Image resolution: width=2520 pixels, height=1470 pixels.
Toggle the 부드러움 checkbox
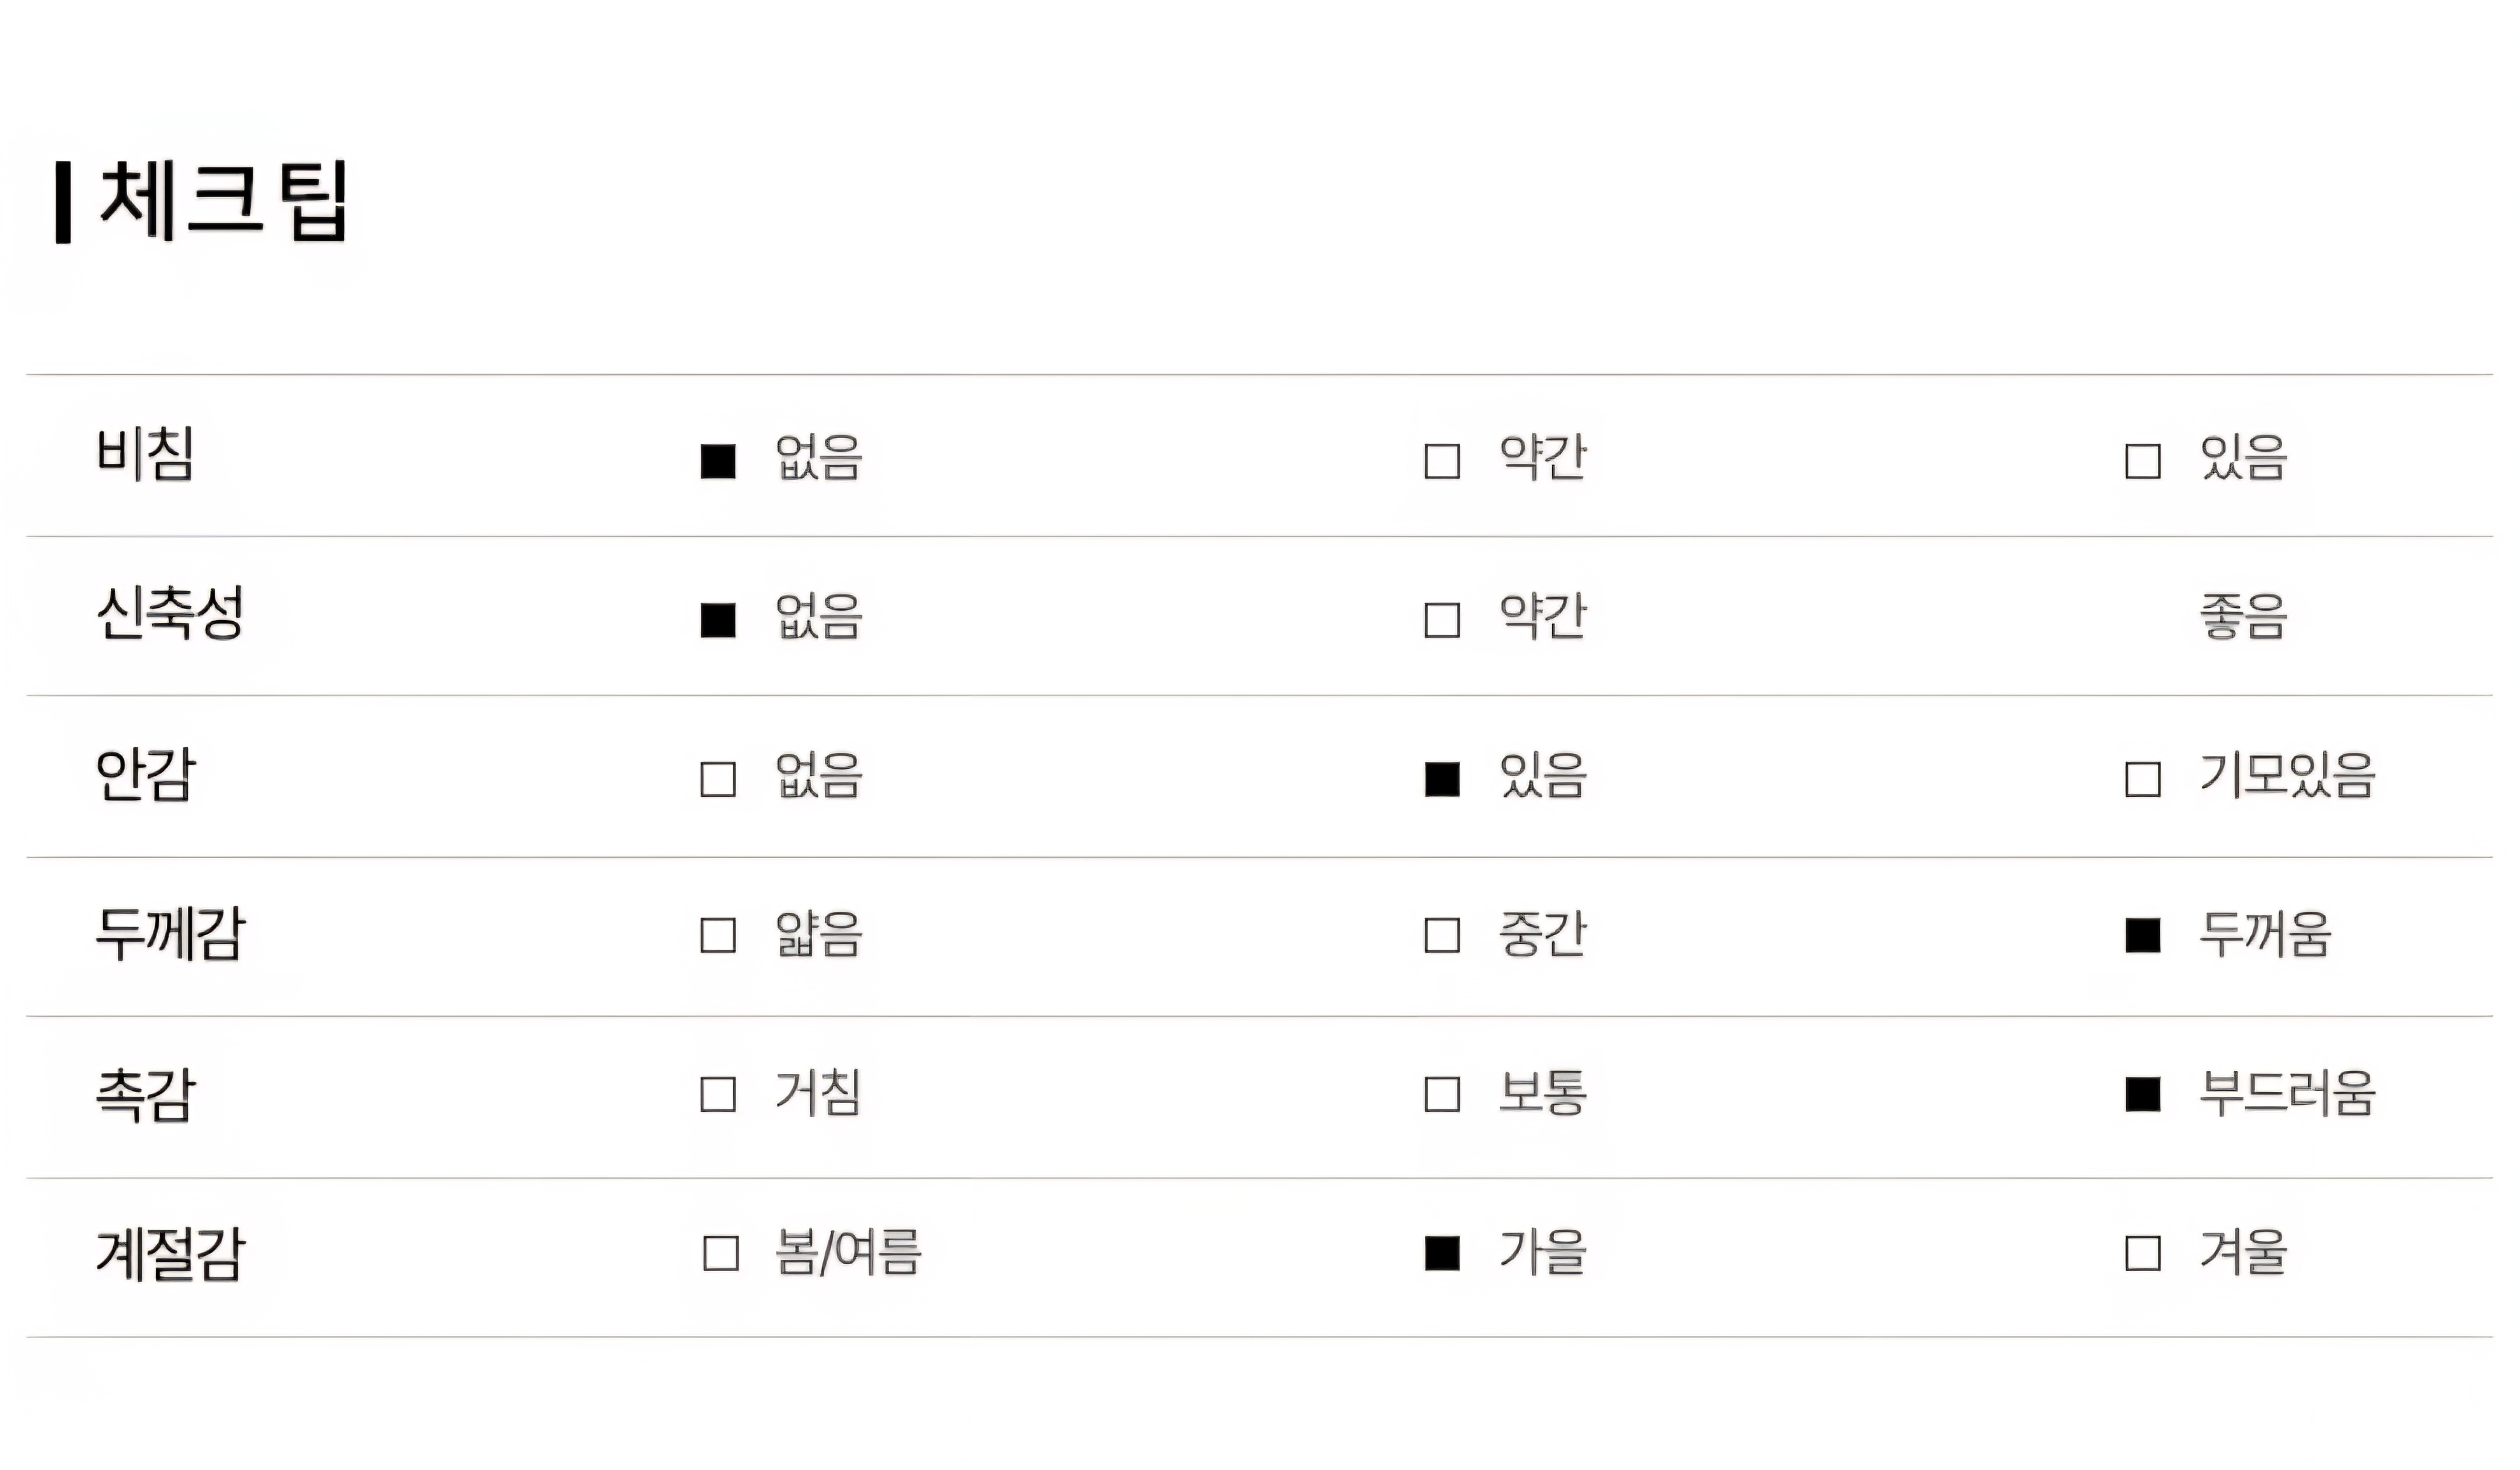pyautogui.click(x=2142, y=1094)
